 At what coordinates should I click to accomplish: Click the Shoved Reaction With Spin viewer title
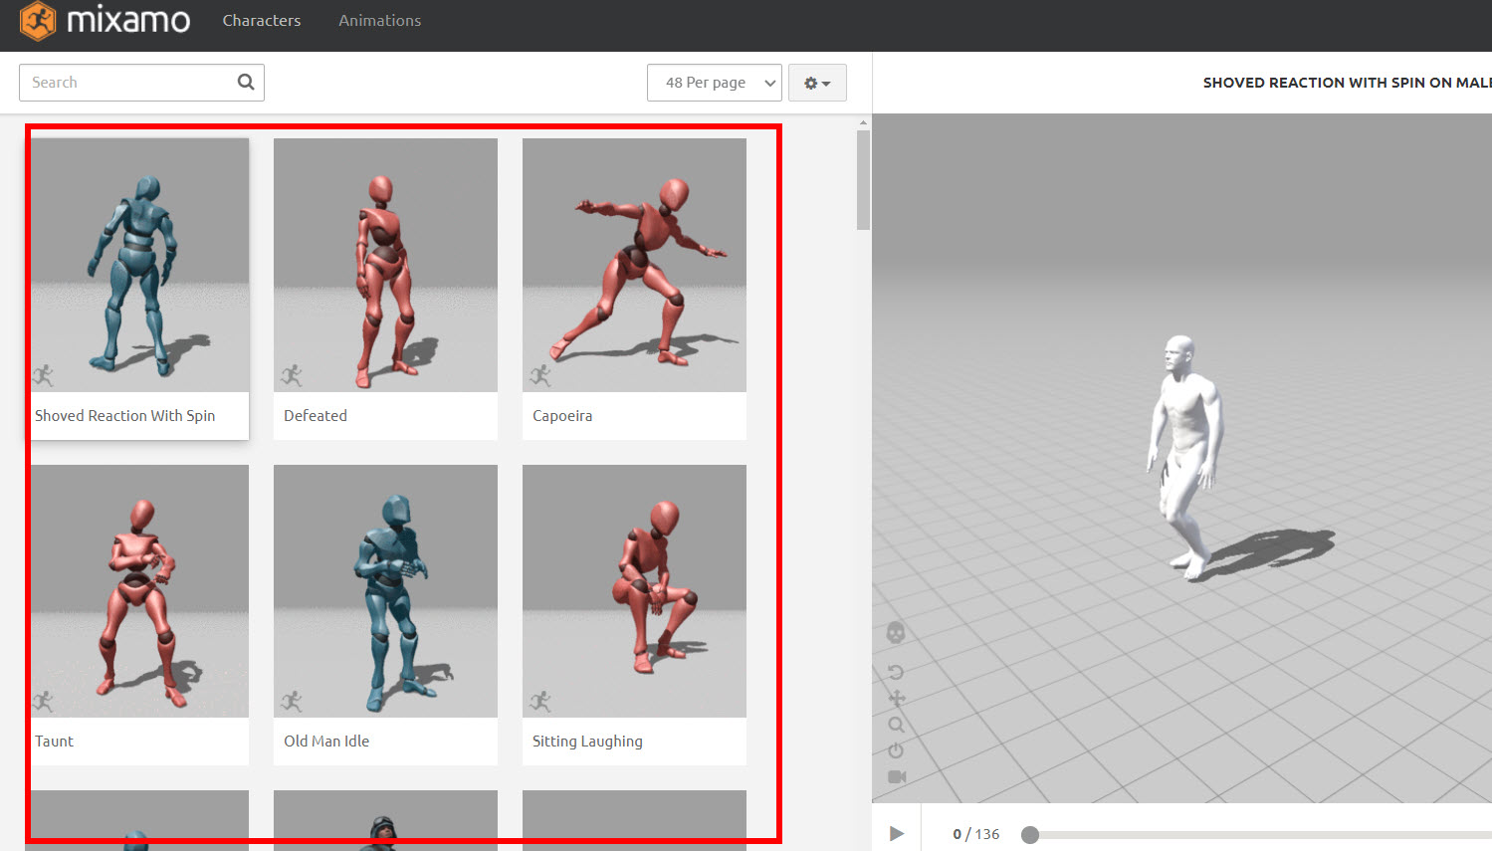tap(1347, 83)
